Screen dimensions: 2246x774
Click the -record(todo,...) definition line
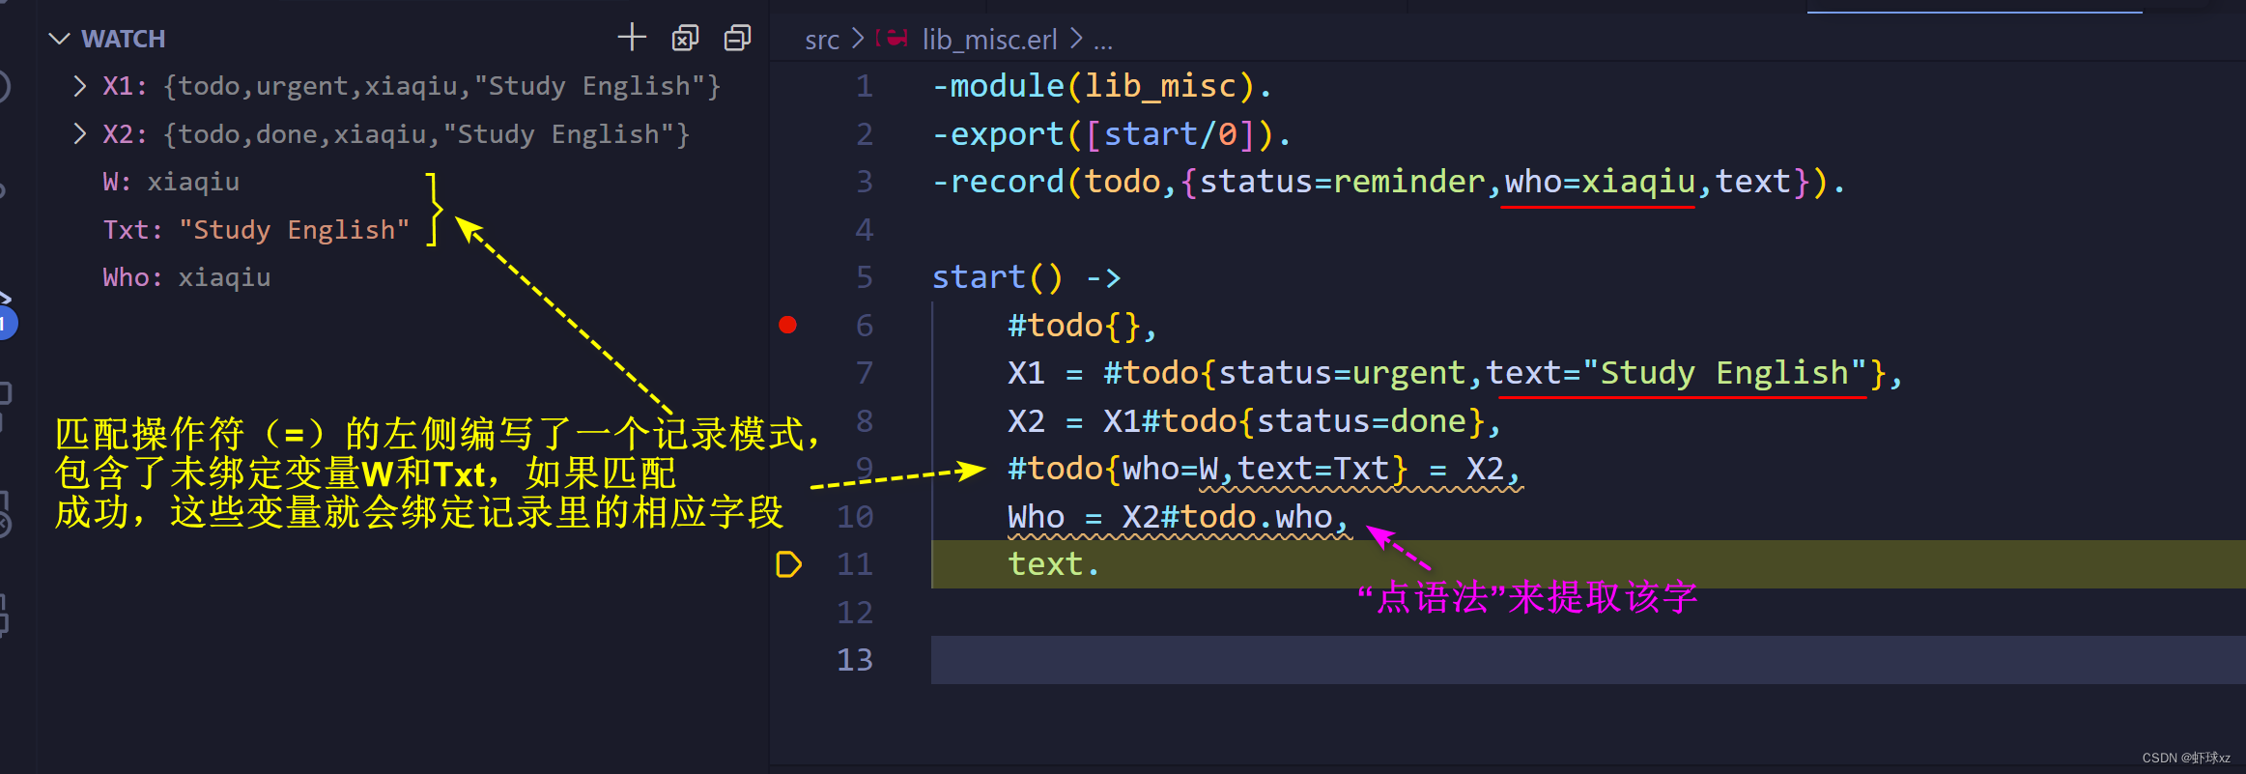tap(1388, 182)
